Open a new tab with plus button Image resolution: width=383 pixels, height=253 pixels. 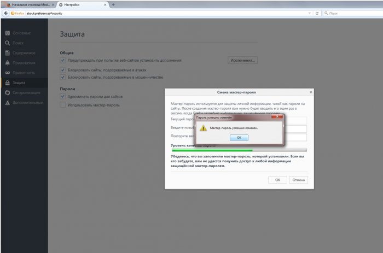point(113,4)
